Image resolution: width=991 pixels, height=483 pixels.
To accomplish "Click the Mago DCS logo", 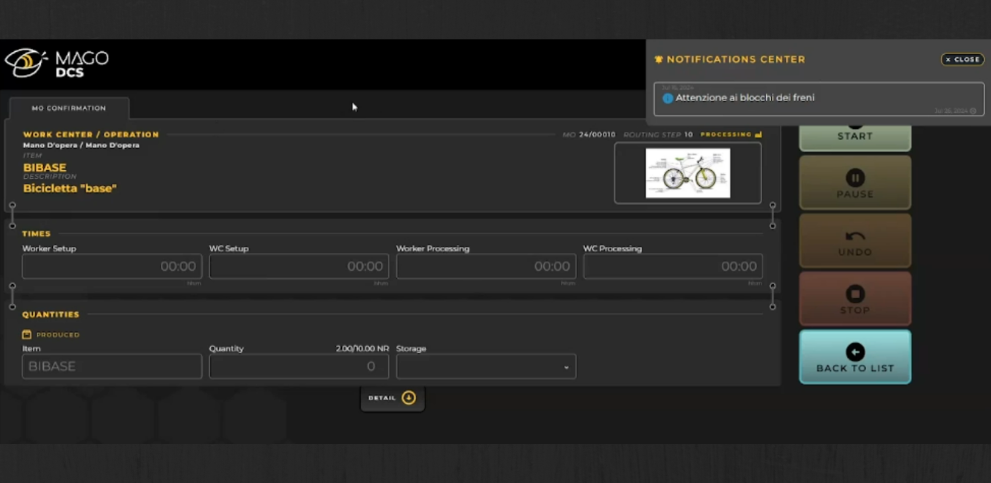I will (56, 63).
